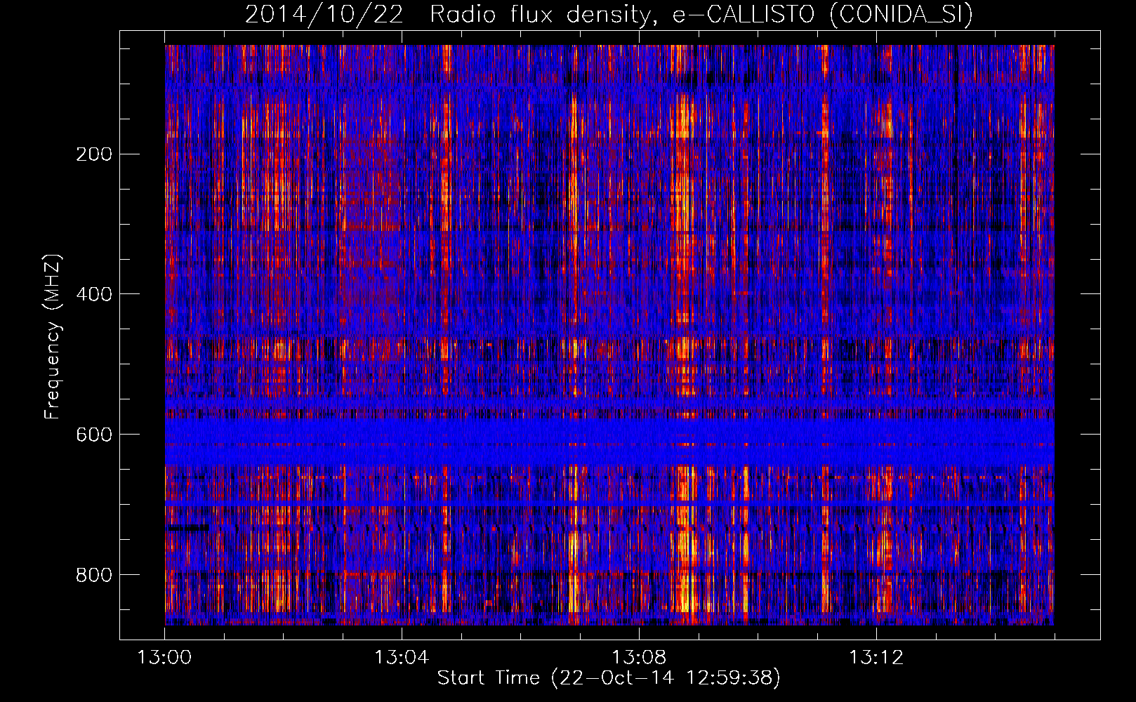Click the '13:04' time tick label
This screenshot has height=702, width=1136.
pyautogui.click(x=402, y=658)
